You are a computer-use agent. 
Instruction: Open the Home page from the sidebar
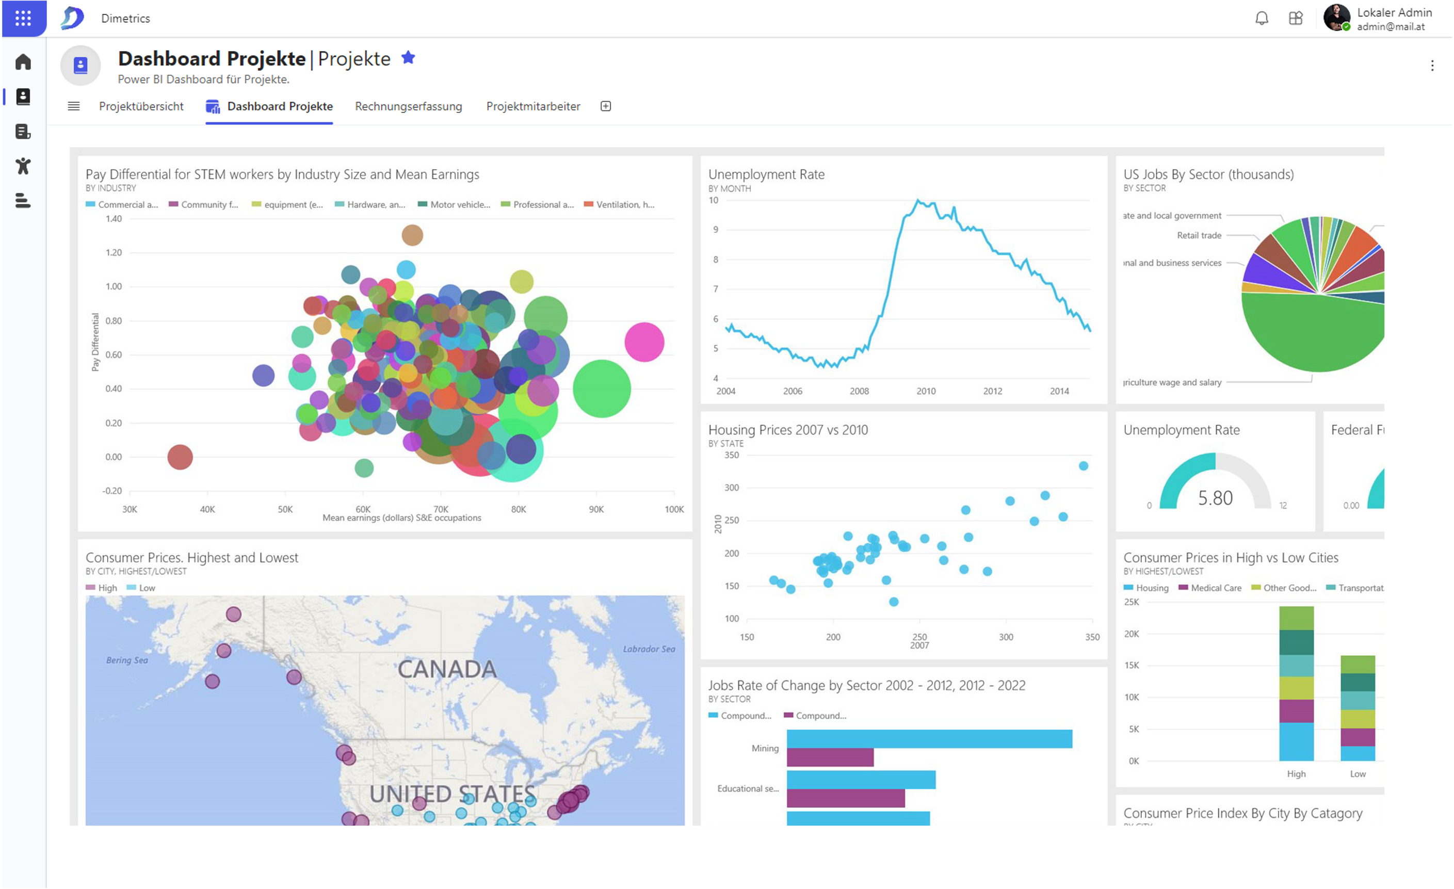click(23, 61)
